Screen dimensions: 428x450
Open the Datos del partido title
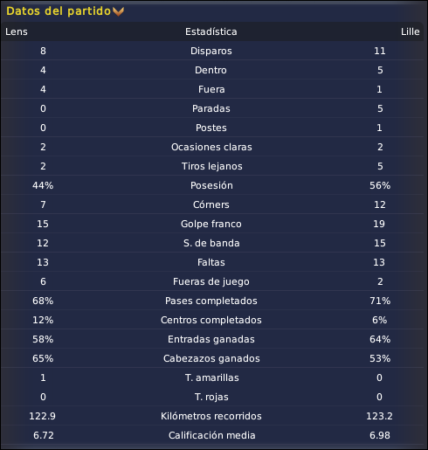pos(59,11)
